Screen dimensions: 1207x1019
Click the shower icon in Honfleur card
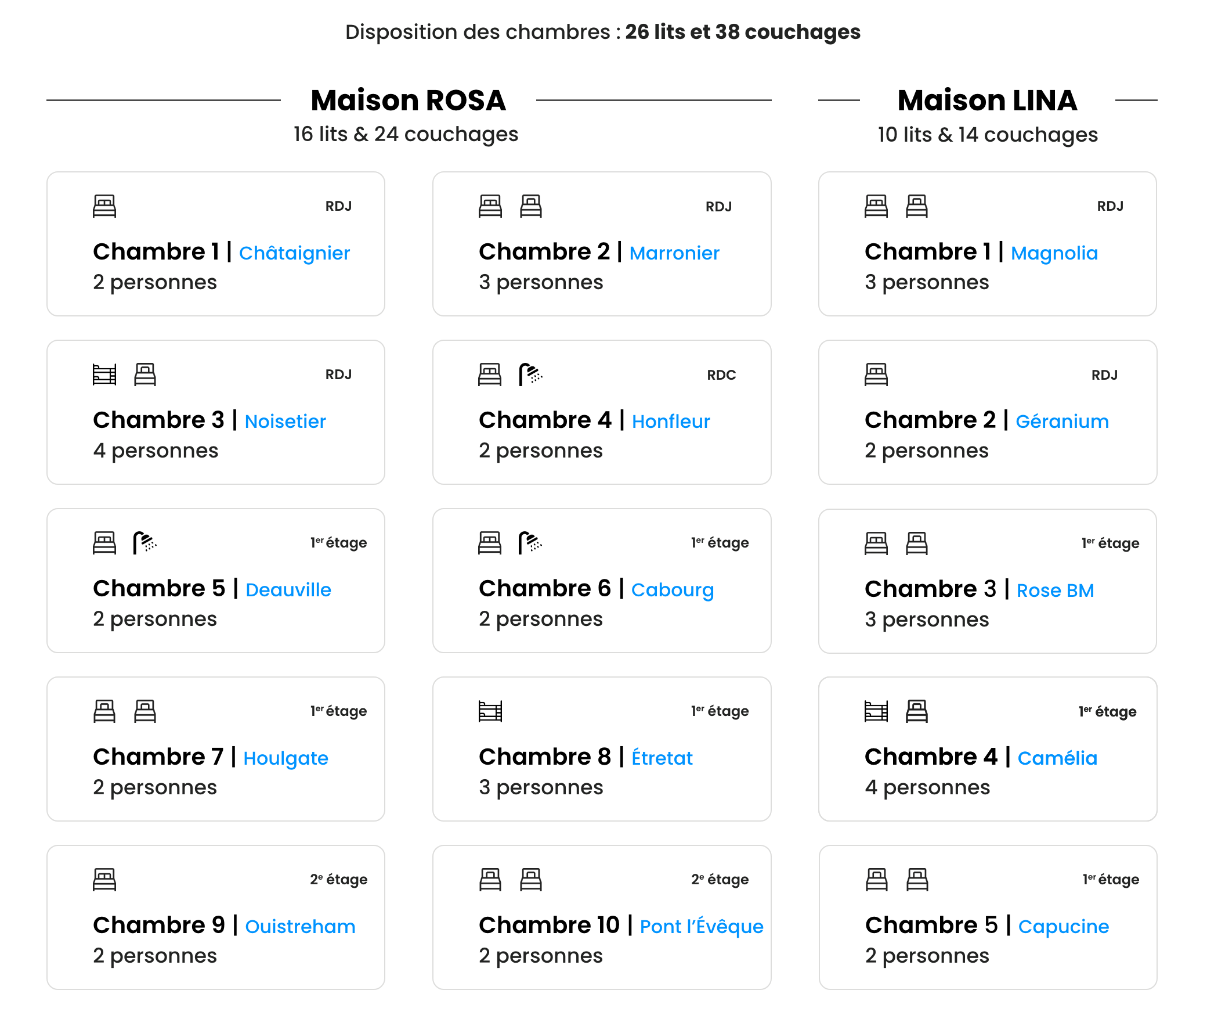[x=530, y=375]
